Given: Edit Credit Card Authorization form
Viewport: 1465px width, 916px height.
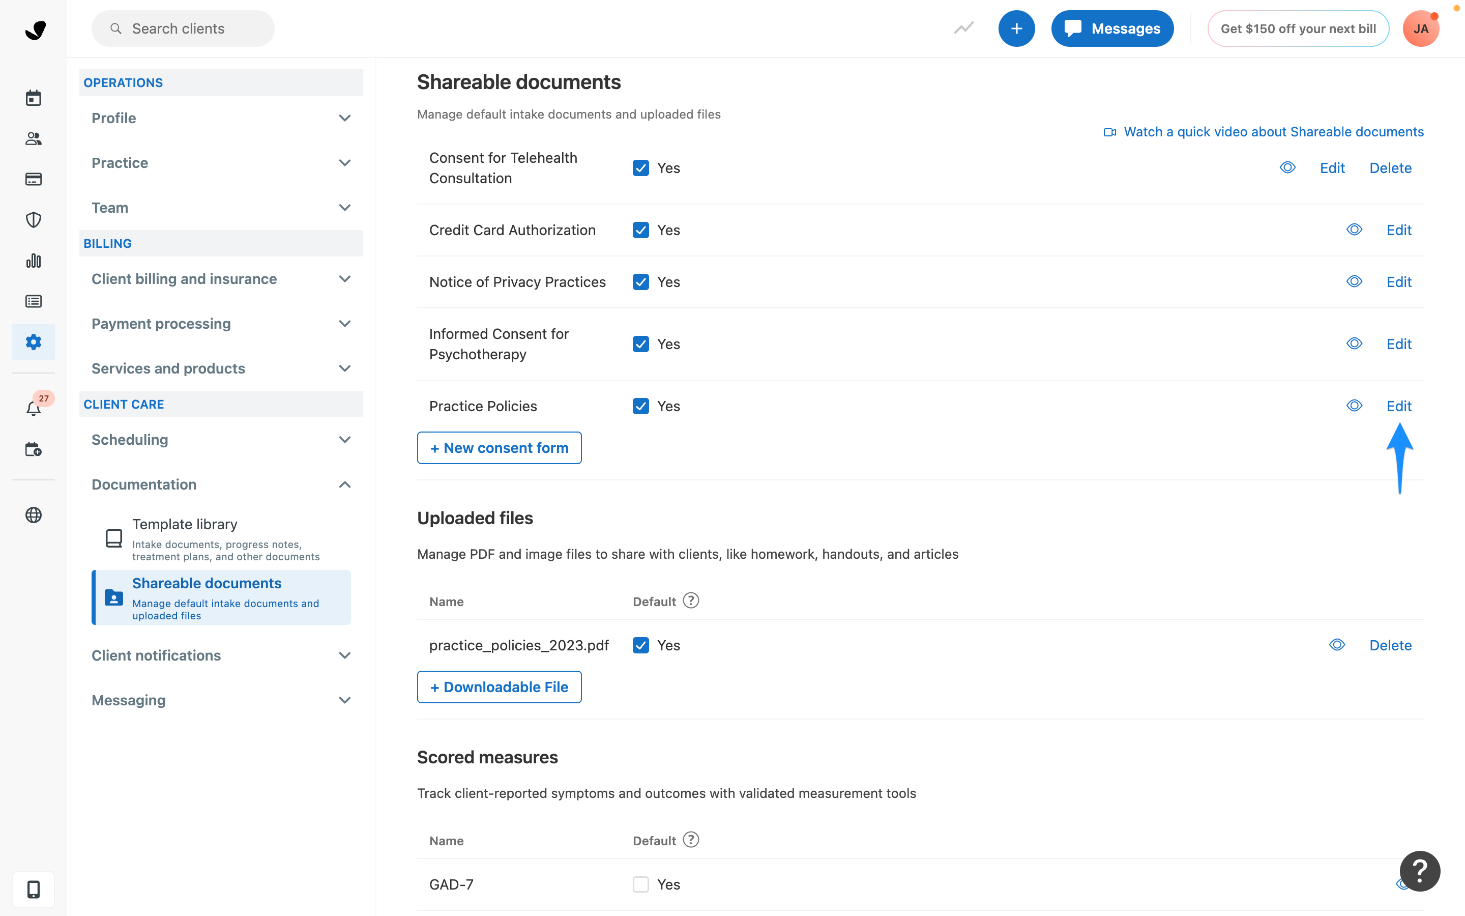Looking at the screenshot, I should [1398, 230].
